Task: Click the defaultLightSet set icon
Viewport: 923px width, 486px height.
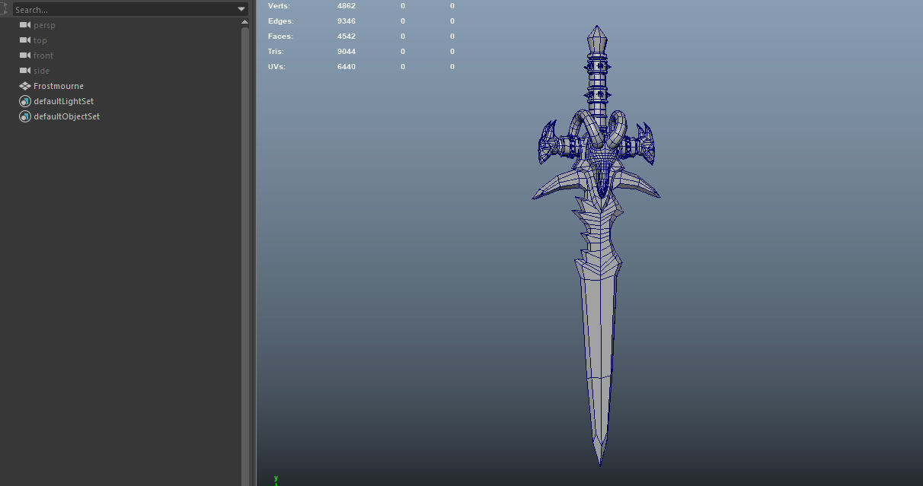Action: tap(24, 101)
